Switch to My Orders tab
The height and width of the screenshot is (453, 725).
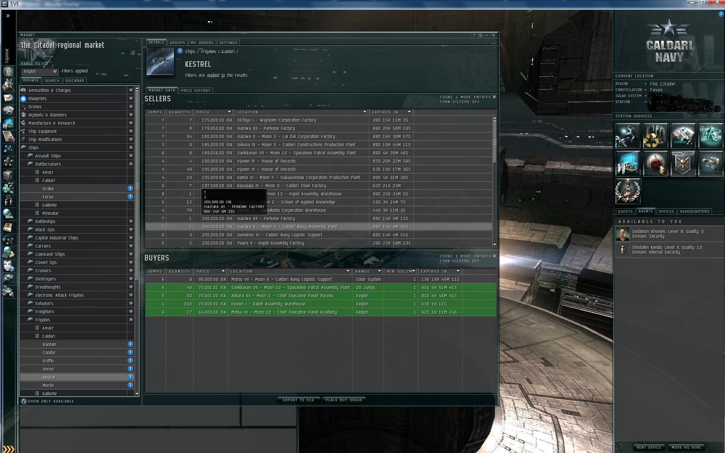tap(202, 43)
